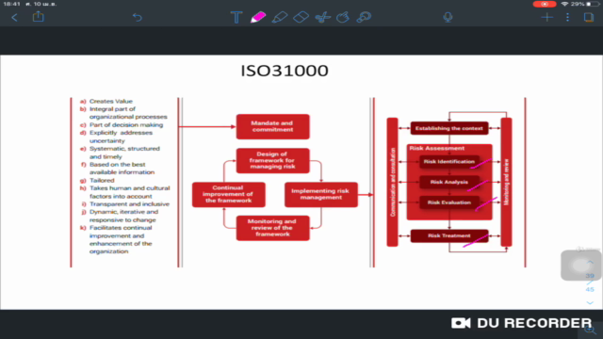Viewport: 603px width, 339px height.
Task: Open the page view icon
Action: click(x=588, y=17)
